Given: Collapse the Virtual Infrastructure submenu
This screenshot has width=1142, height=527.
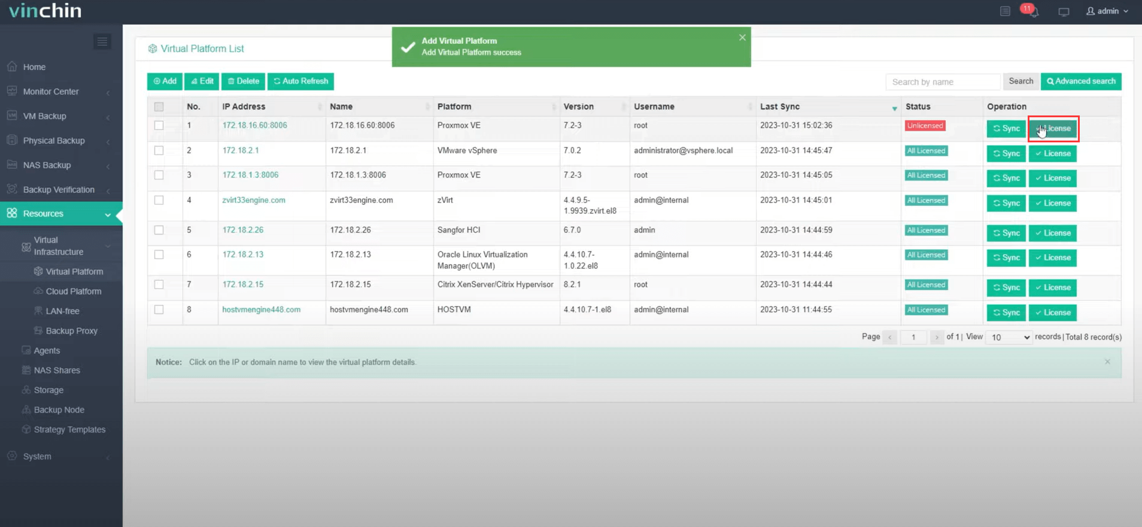Looking at the screenshot, I should click(66, 246).
